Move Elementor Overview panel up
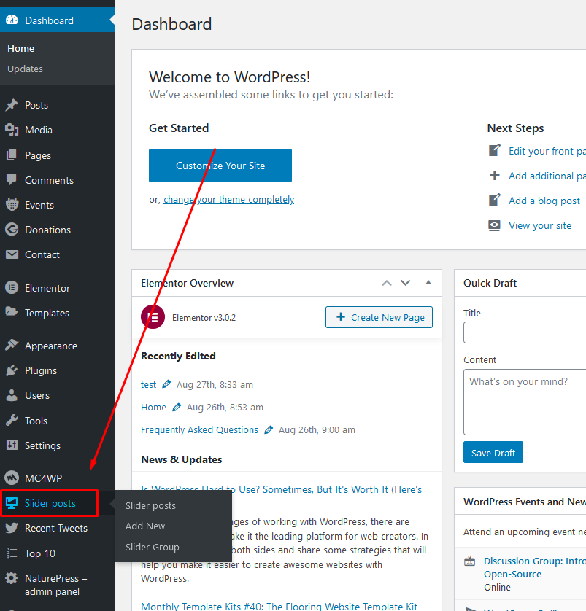 coord(386,283)
